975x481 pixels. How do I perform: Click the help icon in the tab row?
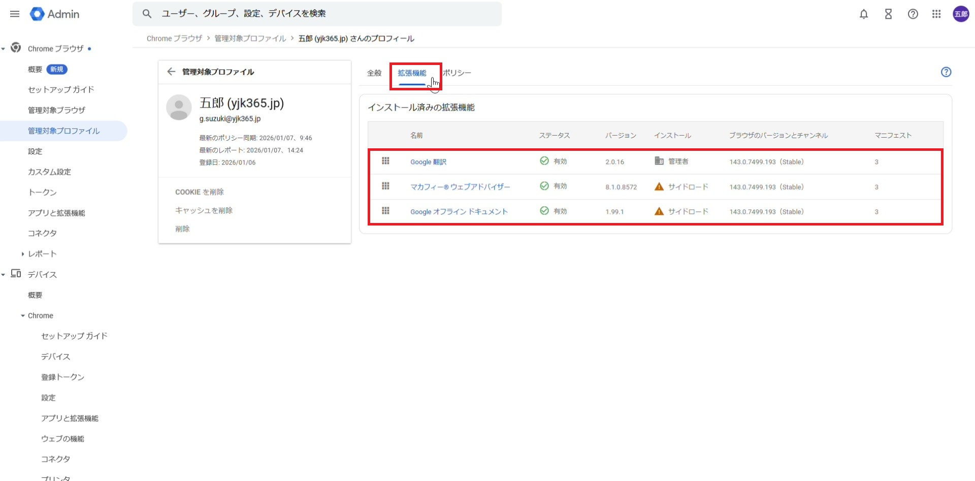946,72
